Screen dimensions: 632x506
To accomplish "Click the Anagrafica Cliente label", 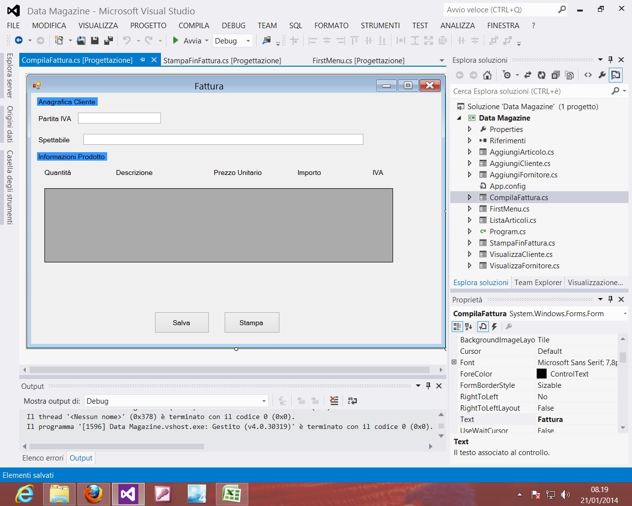I will coord(67,102).
